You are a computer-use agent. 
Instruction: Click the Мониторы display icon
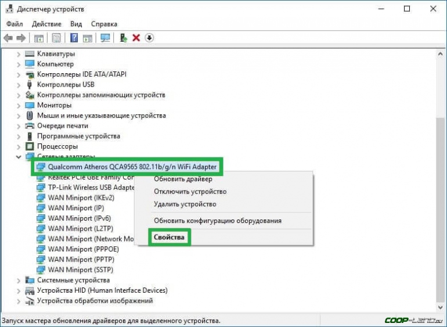click(30, 105)
